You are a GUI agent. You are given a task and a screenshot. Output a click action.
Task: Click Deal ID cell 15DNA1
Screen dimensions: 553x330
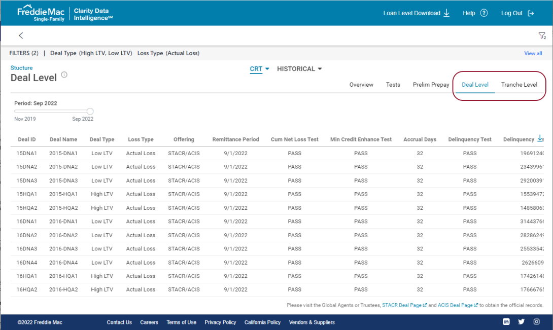point(27,153)
